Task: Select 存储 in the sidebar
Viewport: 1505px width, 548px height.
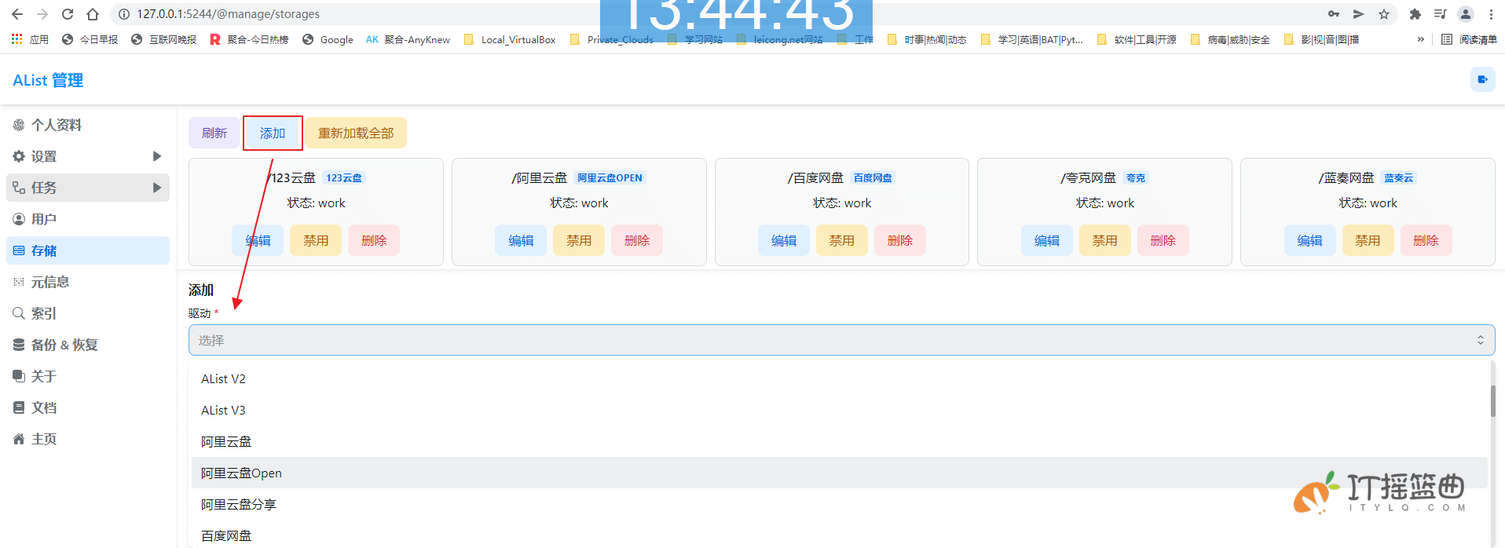Action: 88,250
